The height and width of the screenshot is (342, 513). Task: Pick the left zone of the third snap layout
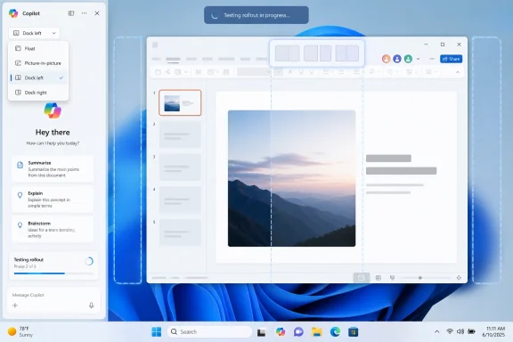(x=340, y=53)
